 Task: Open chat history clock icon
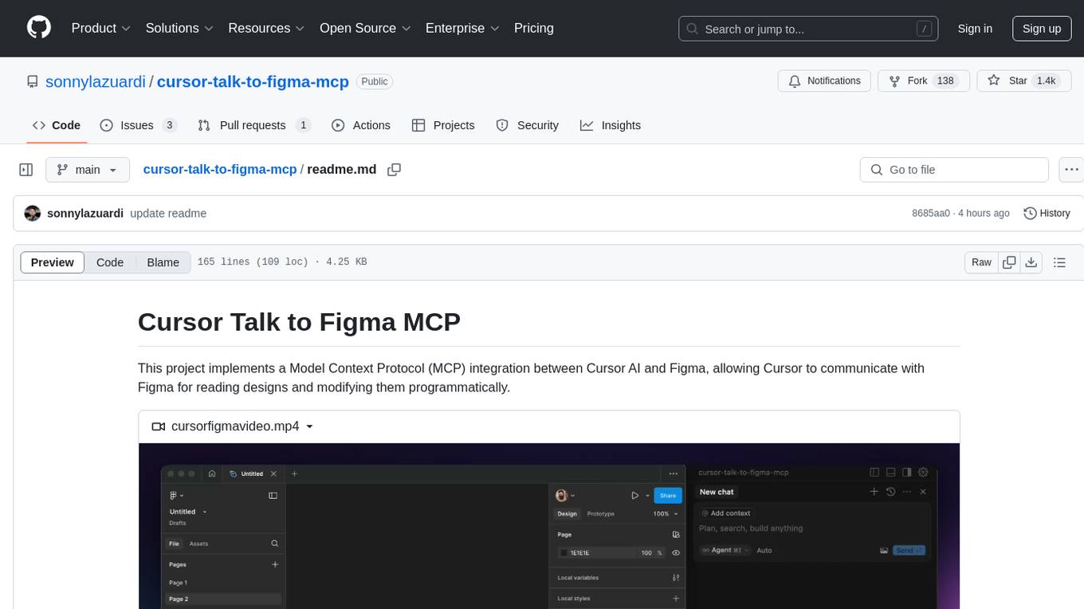[x=891, y=492]
